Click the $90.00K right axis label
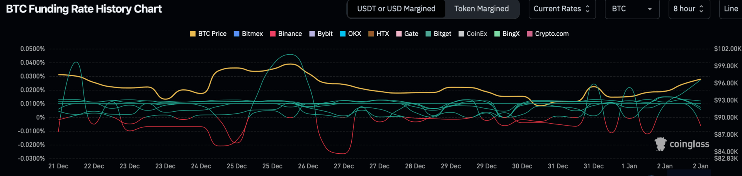This screenshot has height=176, width=742. pos(726,117)
